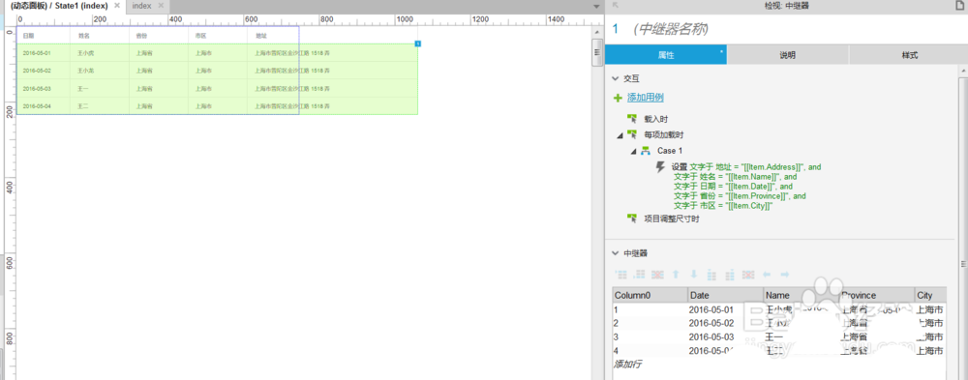Click the move row down arrow icon
This screenshot has height=380, width=968.
click(694, 274)
